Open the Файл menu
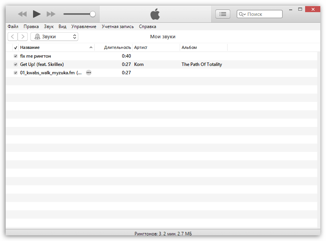Viewport: 326px width, 241px height. click(13, 27)
